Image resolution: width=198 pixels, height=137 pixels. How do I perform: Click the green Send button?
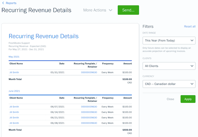click(128, 10)
